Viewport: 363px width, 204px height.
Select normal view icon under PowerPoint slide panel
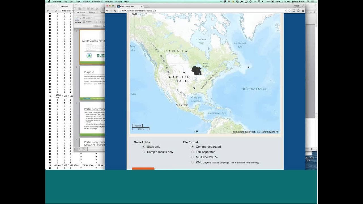pos(76,149)
